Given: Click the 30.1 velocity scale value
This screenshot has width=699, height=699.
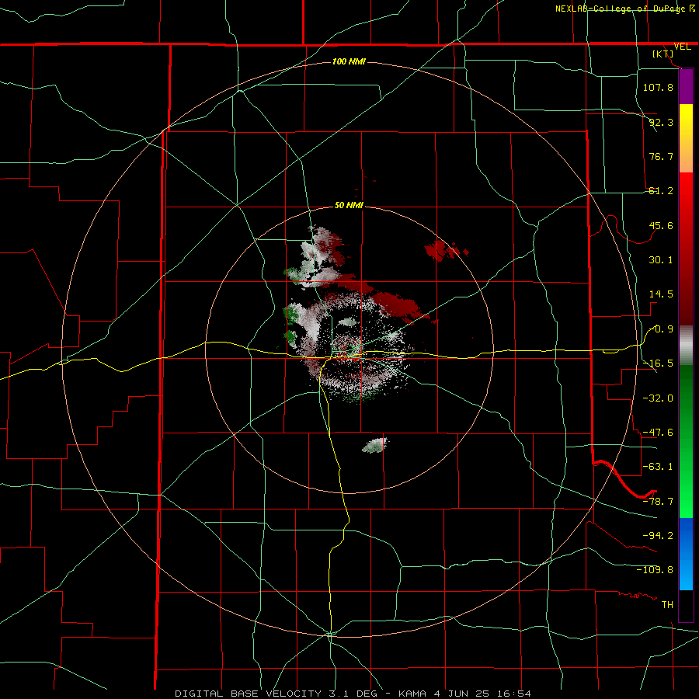Looking at the screenshot, I should [661, 260].
